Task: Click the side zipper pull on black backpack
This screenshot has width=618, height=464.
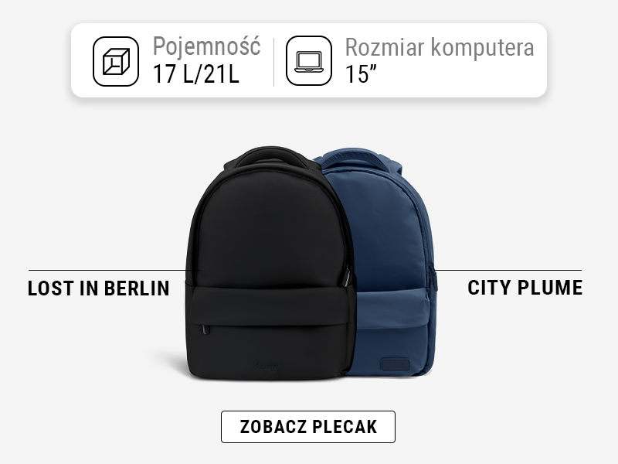Action: [x=347, y=276]
